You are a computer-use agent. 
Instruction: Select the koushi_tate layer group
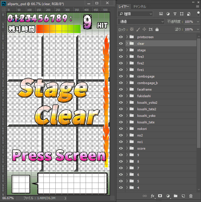[x=161, y=122]
